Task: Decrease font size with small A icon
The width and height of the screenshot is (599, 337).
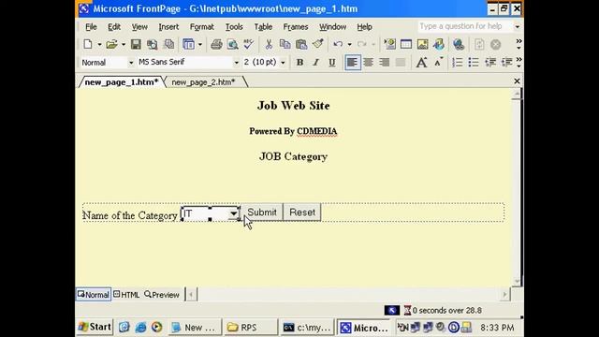Action: click(438, 63)
